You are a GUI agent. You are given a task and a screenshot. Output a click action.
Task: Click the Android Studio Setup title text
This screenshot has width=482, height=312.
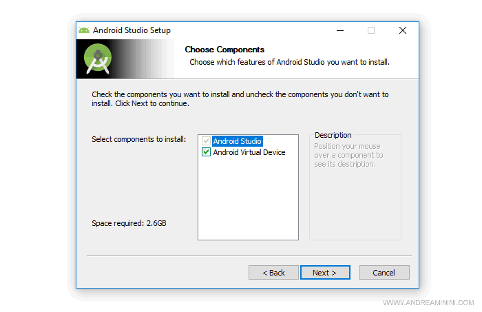pos(132,30)
